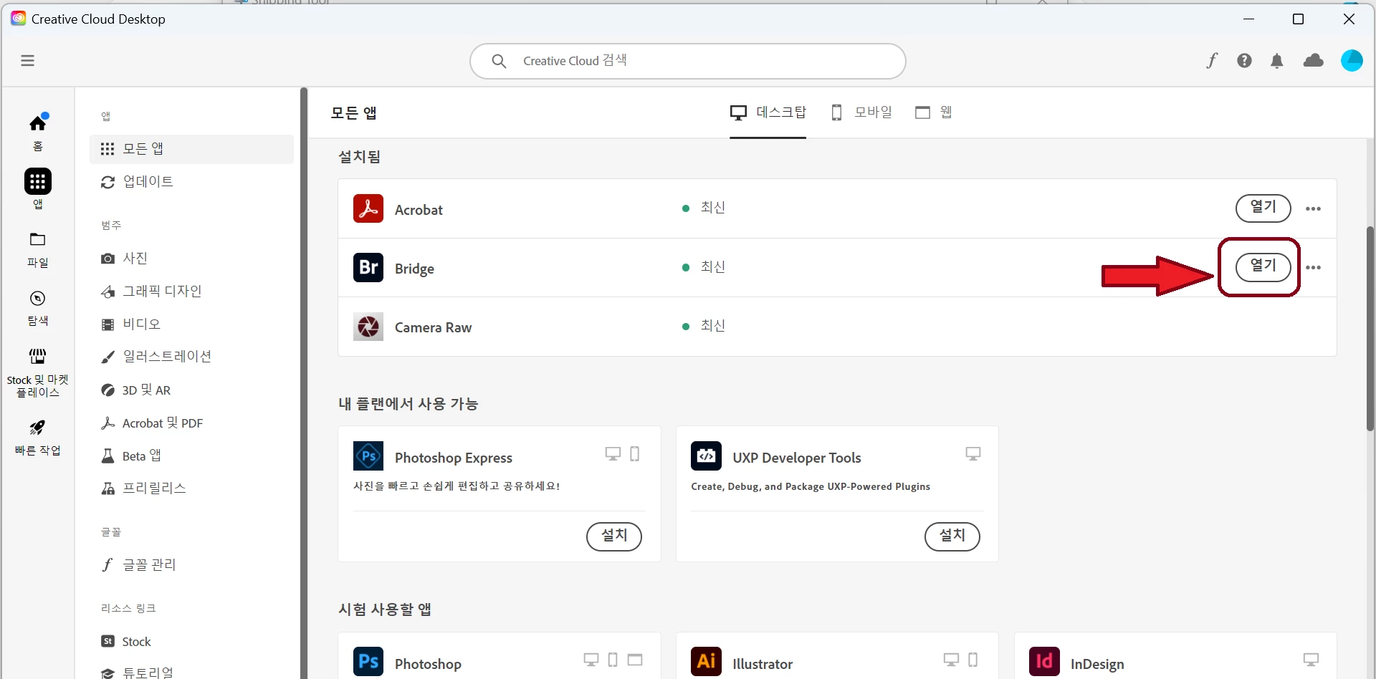Switch to the 웹 tab
The height and width of the screenshot is (679, 1376).
point(934,112)
